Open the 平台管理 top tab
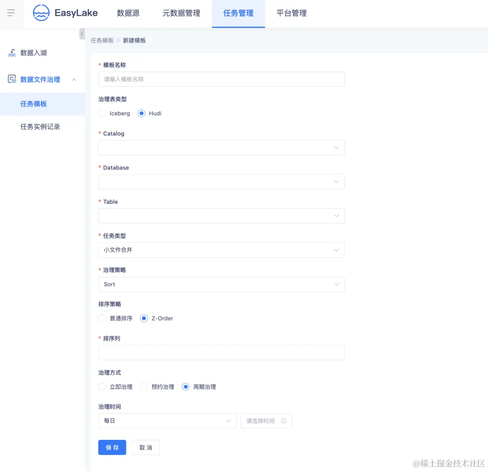This screenshot has height=471, width=488. point(291,13)
